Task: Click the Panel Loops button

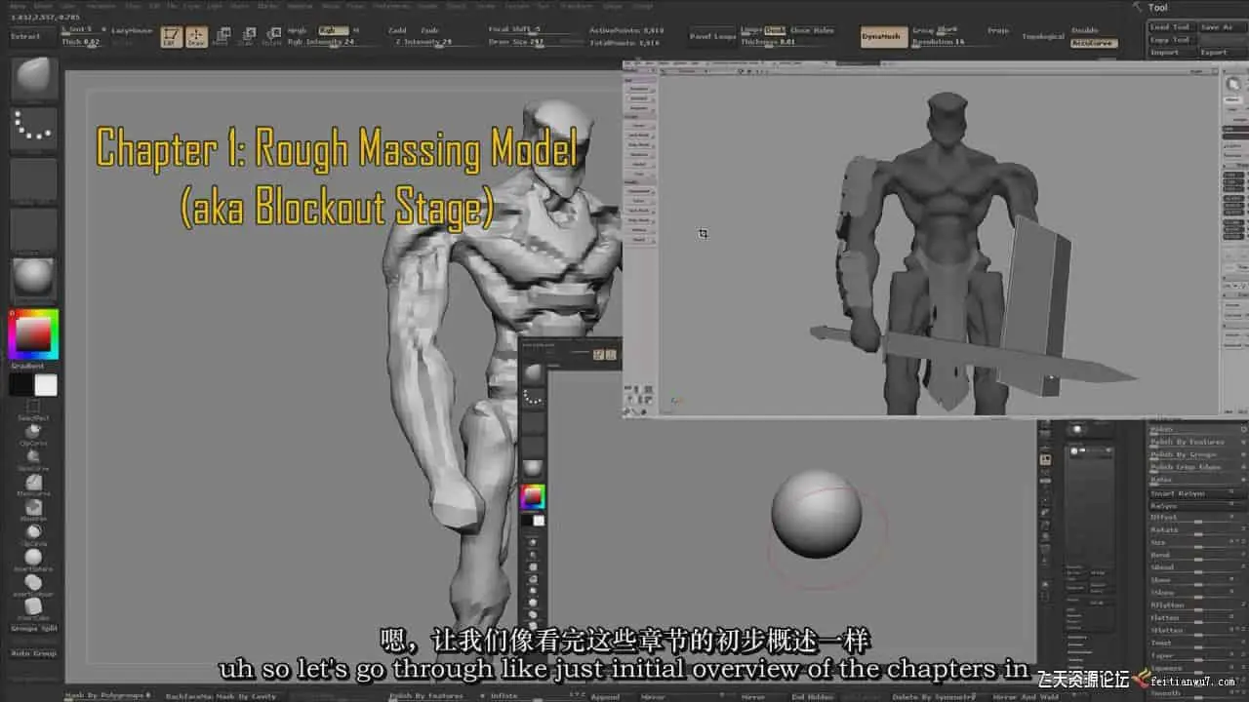Action: 712,36
